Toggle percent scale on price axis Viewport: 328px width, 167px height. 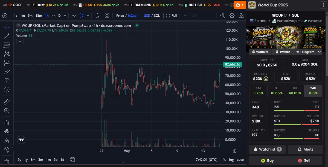224,160
